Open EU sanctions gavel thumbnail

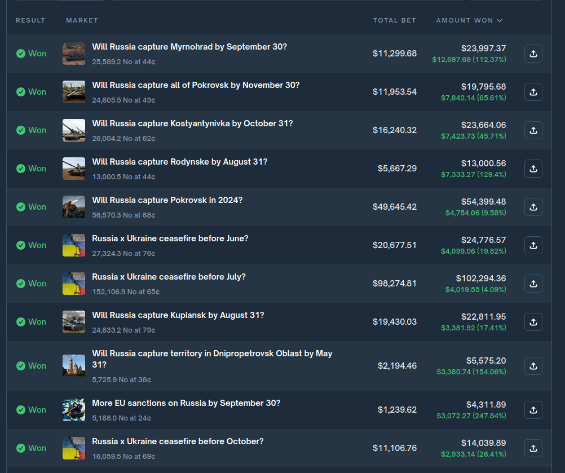click(x=74, y=410)
